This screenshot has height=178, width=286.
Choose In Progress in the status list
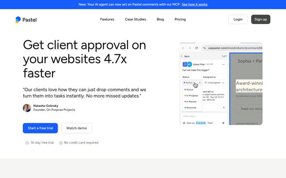pos(191,96)
